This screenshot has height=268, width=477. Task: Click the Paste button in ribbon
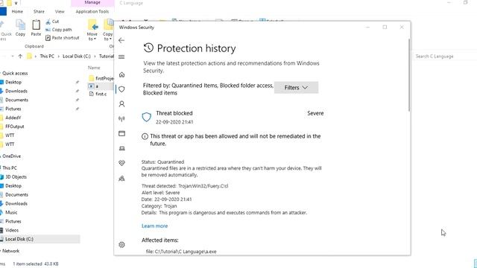pyautogui.click(x=36, y=28)
